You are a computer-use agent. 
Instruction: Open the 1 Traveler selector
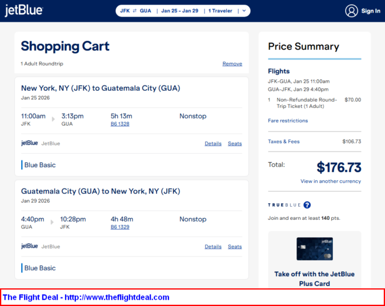[x=220, y=11]
